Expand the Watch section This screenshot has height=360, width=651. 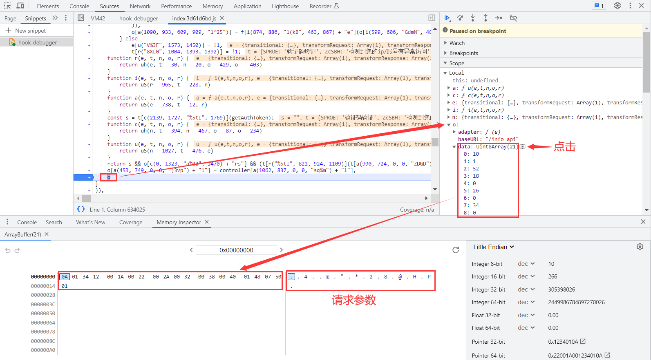tap(457, 43)
